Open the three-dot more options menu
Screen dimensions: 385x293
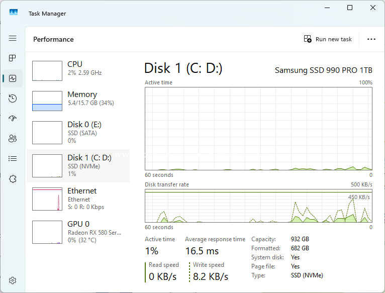pyautogui.click(x=371, y=39)
